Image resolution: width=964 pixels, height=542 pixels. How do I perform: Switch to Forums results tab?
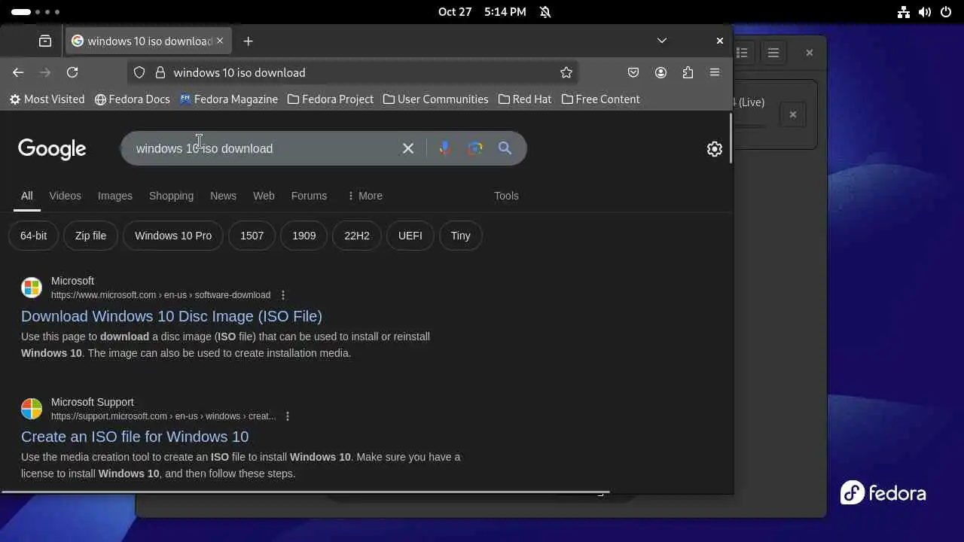pyautogui.click(x=309, y=196)
